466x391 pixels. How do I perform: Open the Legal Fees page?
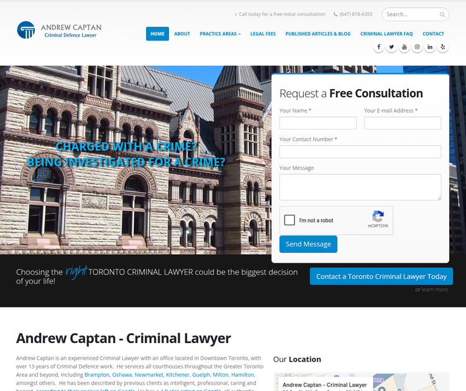tap(263, 34)
